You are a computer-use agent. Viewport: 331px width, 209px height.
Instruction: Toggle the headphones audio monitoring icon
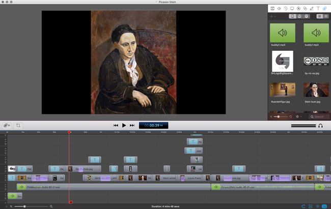click(x=320, y=126)
